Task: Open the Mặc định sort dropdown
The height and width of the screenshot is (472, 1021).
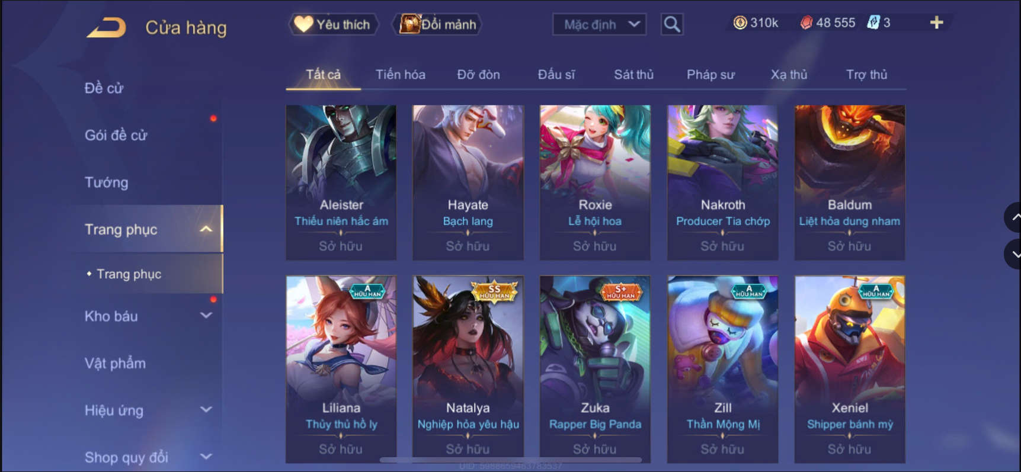Action: pyautogui.click(x=599, y=24)
